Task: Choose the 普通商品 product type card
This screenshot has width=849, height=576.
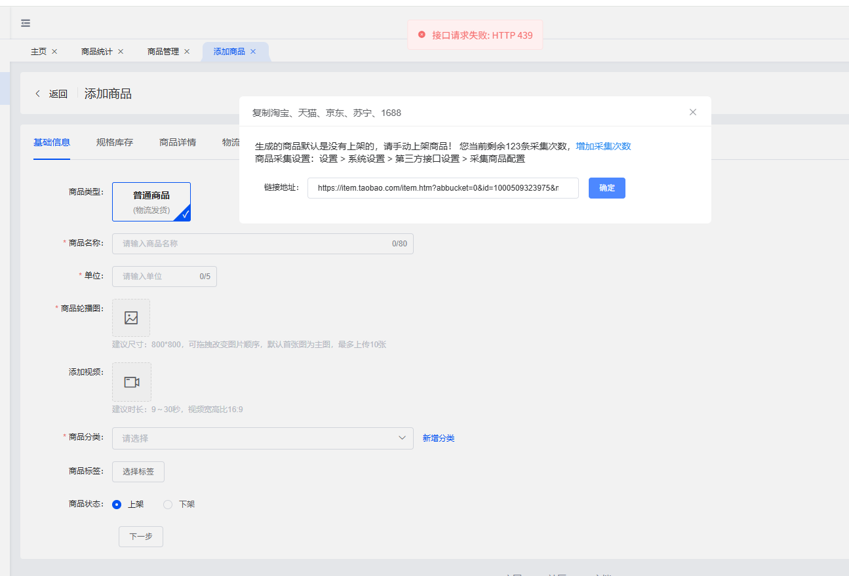Action: point(151,202)
